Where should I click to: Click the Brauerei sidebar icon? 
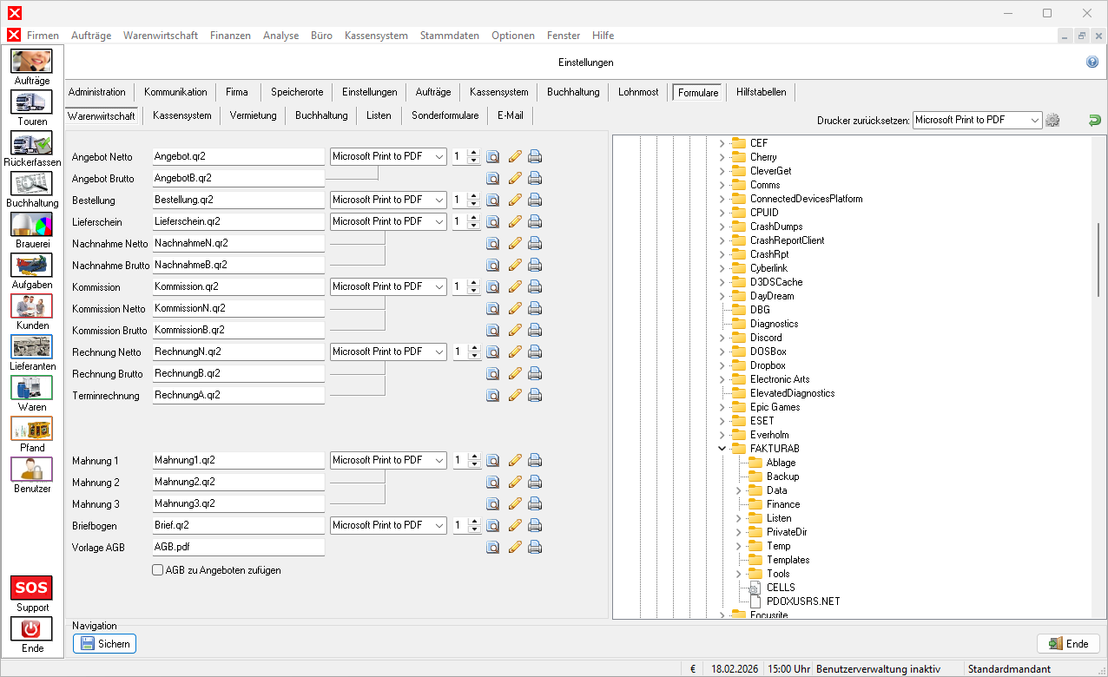(31, 225)
